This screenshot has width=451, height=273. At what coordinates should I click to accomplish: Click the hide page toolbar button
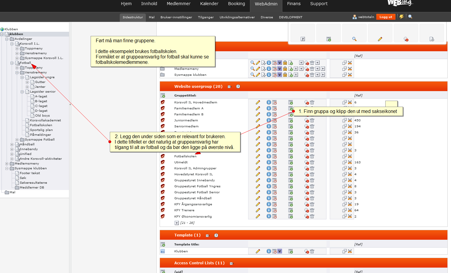406,39
